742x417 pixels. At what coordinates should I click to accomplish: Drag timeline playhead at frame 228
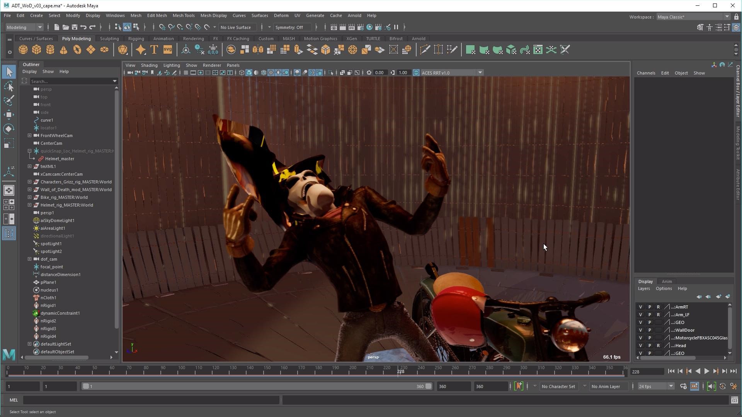click(400, 371)
